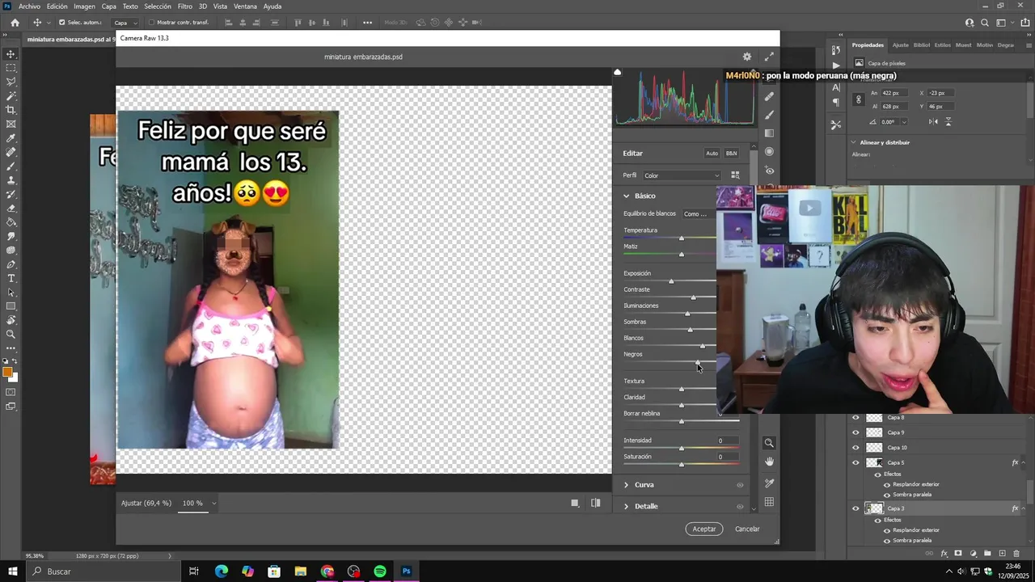Switch to the Ajuste tab

tap(900, 45)
